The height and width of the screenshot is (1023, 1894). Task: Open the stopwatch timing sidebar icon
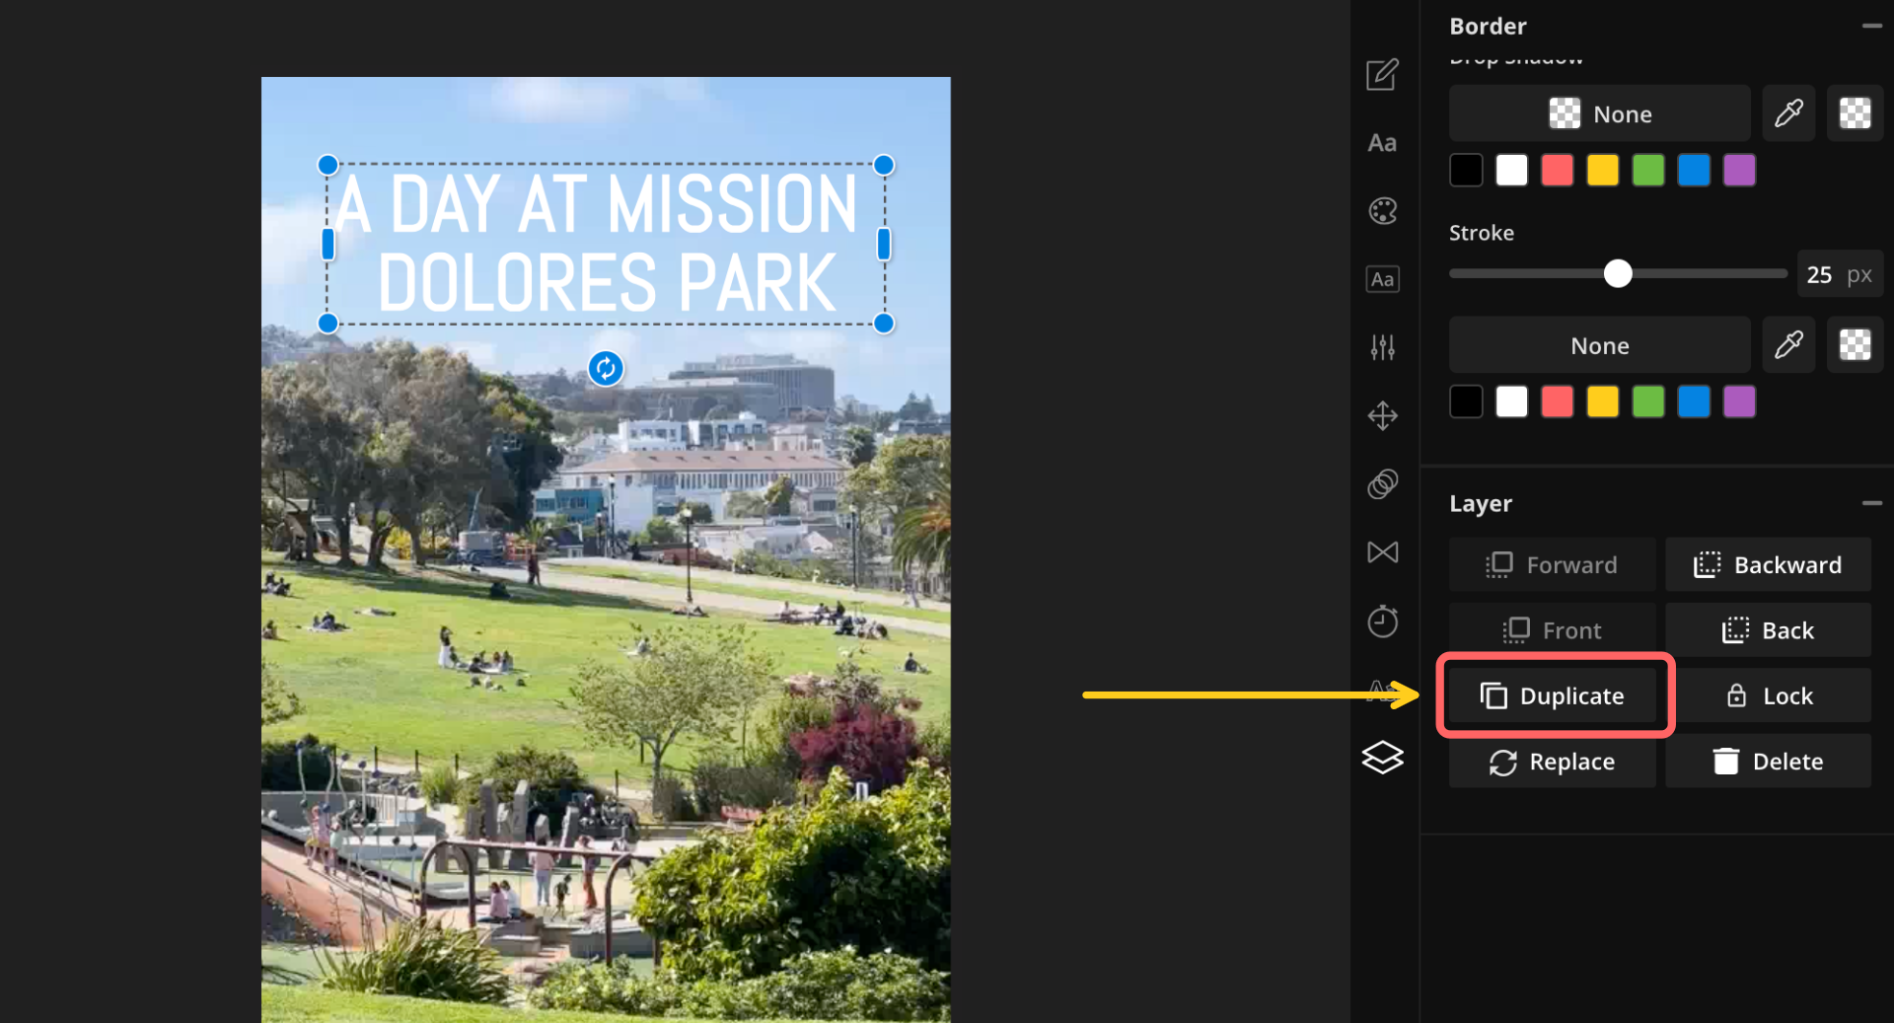pyautogui.click(x=1382, y=621)
